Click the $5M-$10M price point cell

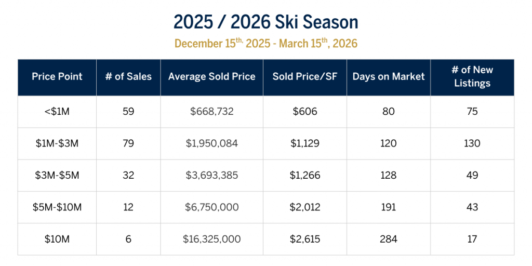tap(57, 207)
